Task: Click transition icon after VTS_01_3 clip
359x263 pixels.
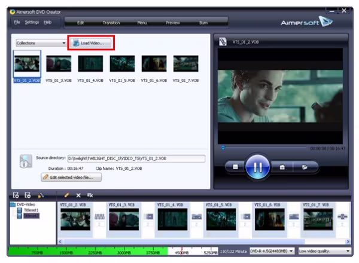Action: coord(148,216)
